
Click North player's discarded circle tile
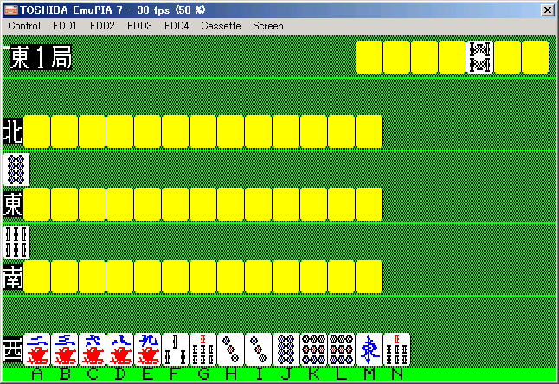pos(16,169)
